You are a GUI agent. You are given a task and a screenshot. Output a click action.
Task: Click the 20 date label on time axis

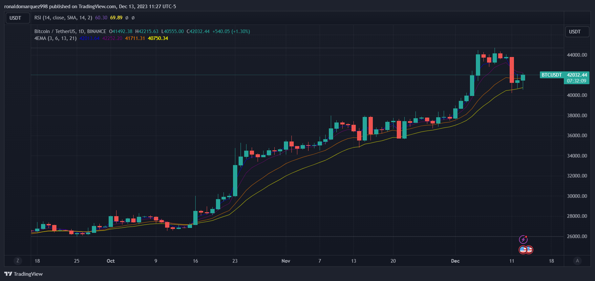click(393, 261)
